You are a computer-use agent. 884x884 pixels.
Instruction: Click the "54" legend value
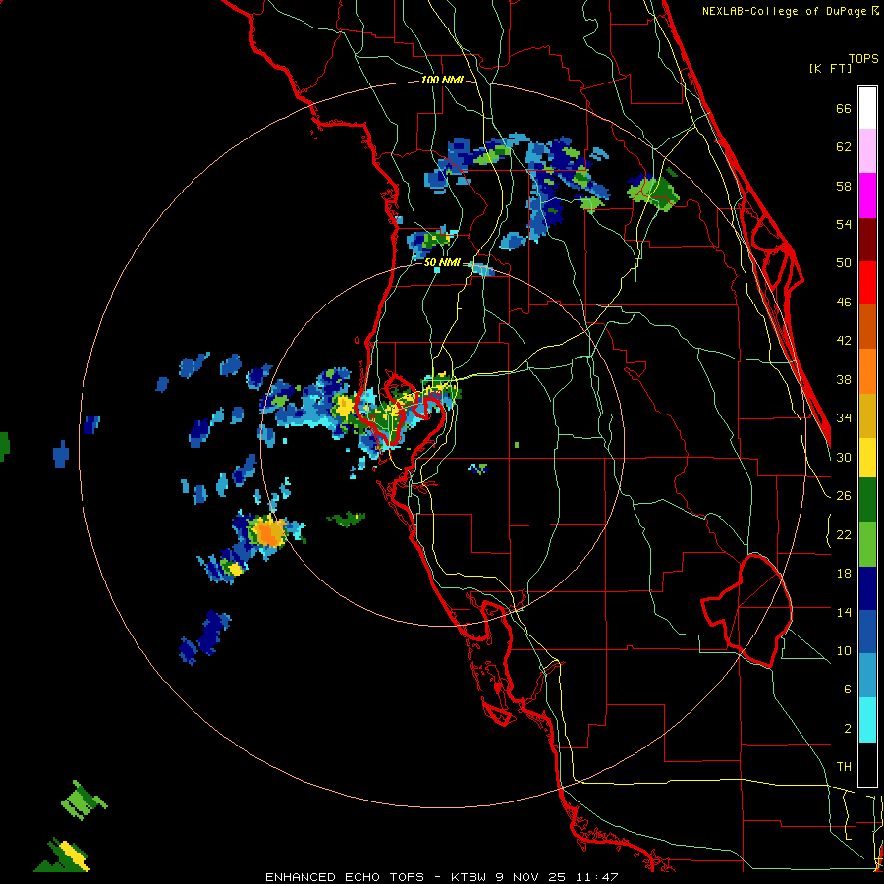[844, 224]
